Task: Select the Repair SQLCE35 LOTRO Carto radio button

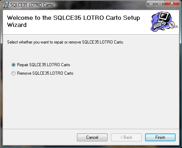Action: click(x=13, y=65)
